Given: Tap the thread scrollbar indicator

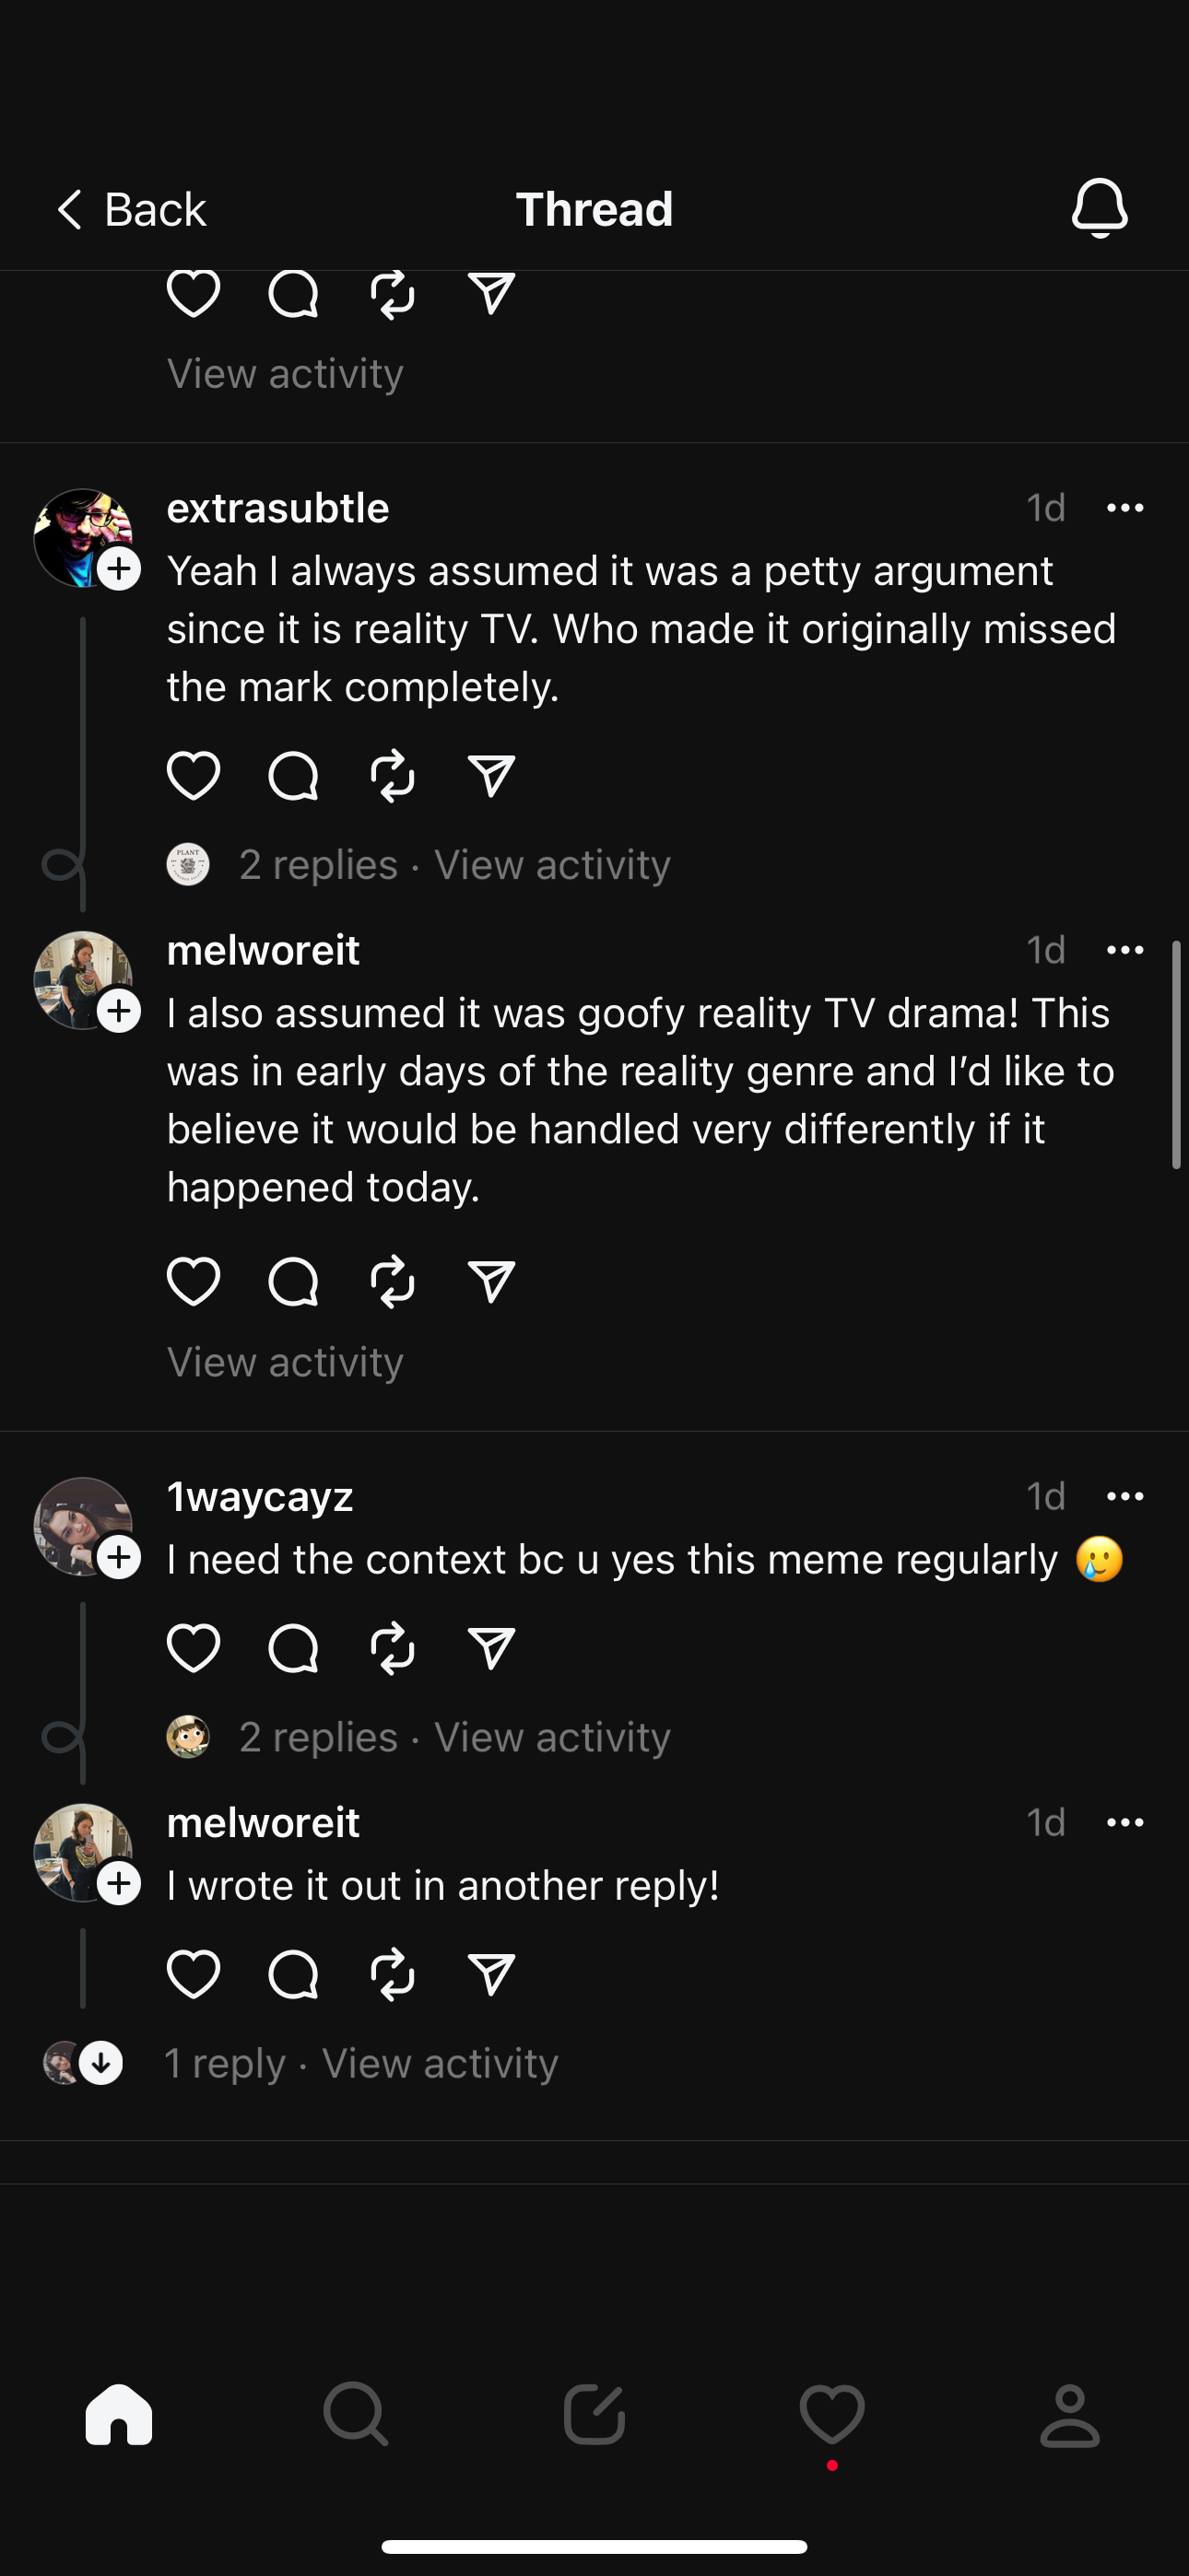Looking at the screenshot, I should pos(1177,1055).
